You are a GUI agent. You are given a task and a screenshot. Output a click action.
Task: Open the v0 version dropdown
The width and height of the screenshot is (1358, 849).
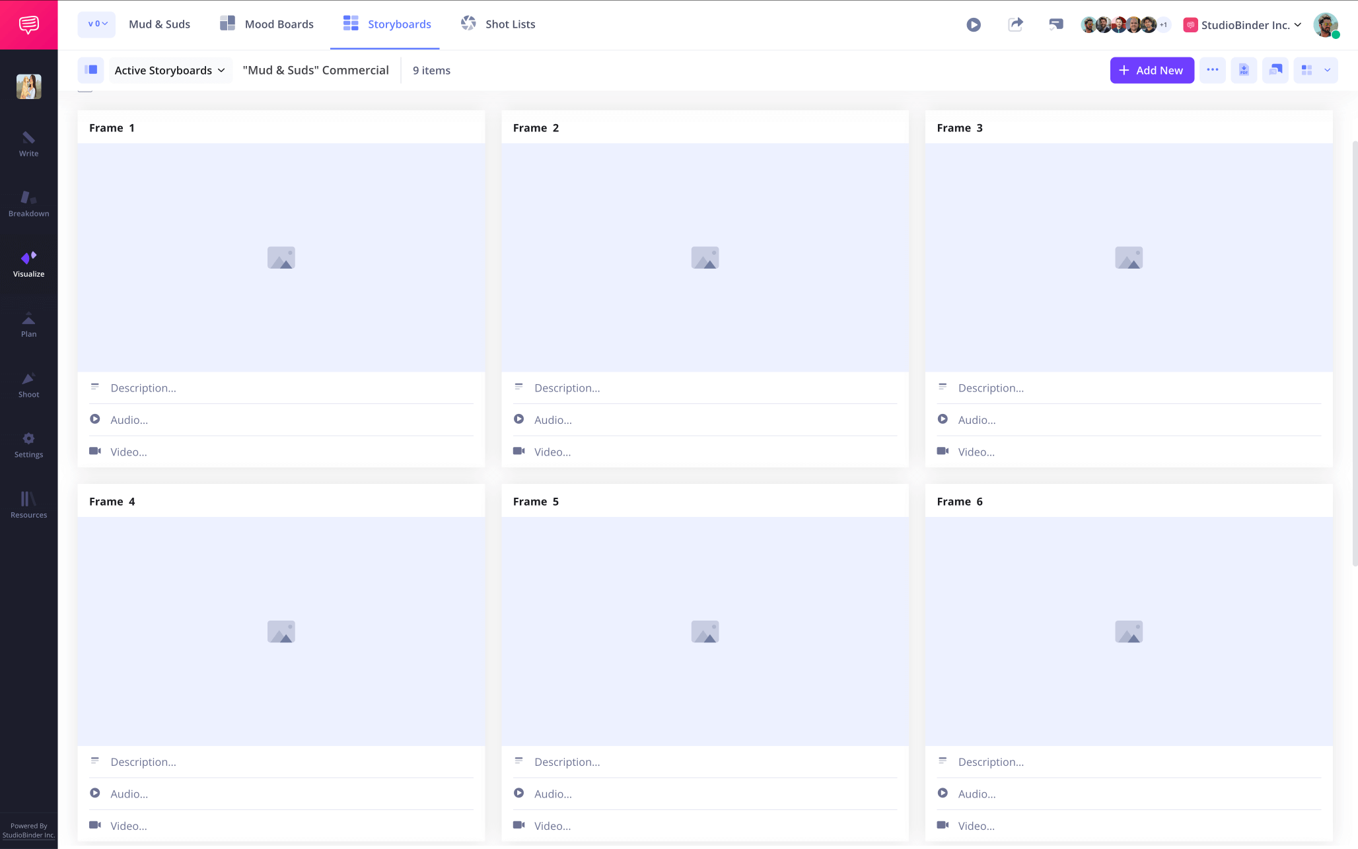(97, 24)
